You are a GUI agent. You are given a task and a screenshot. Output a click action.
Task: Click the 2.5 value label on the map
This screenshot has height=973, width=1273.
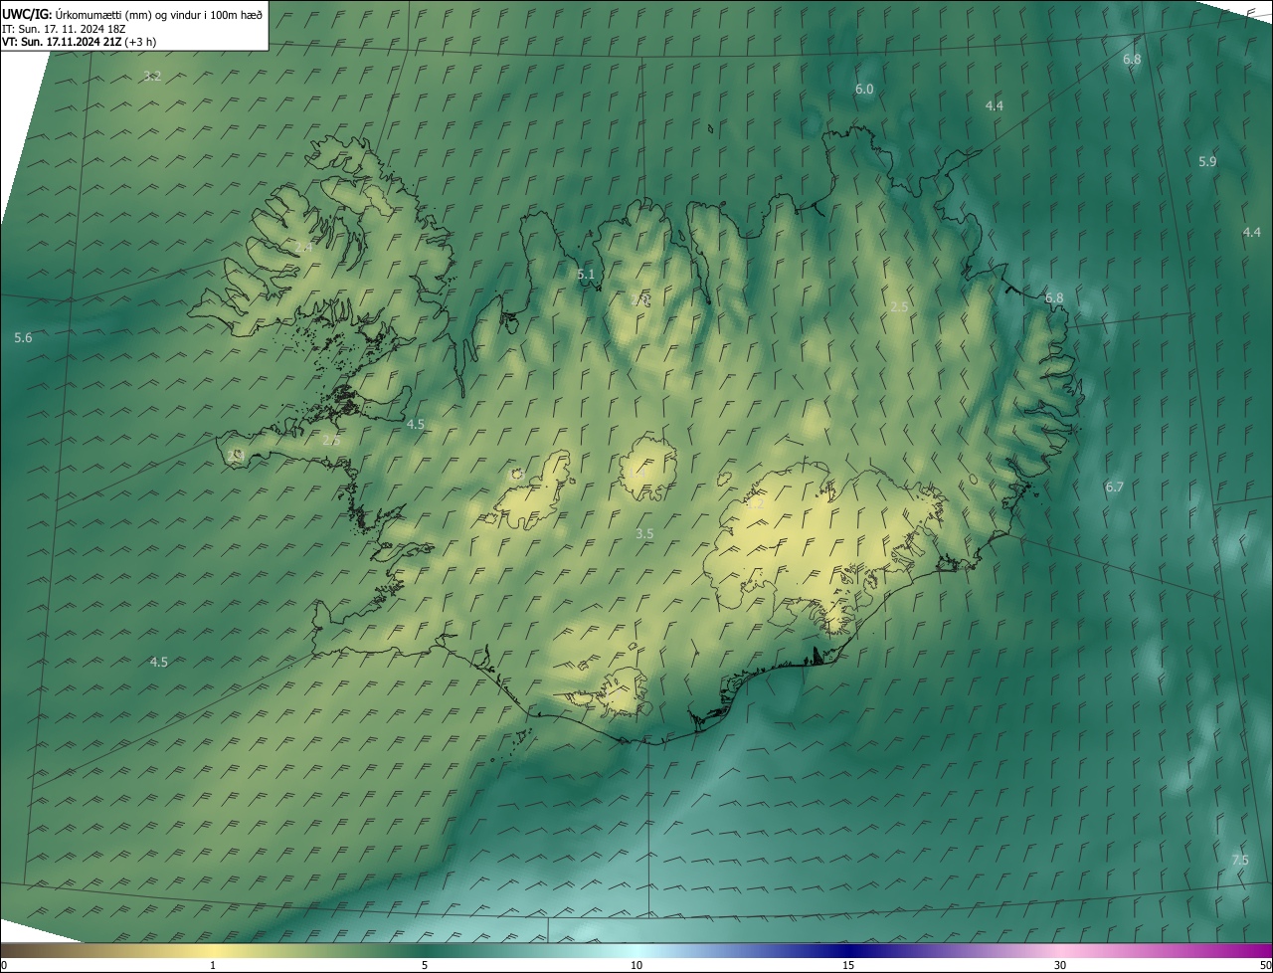899,306
